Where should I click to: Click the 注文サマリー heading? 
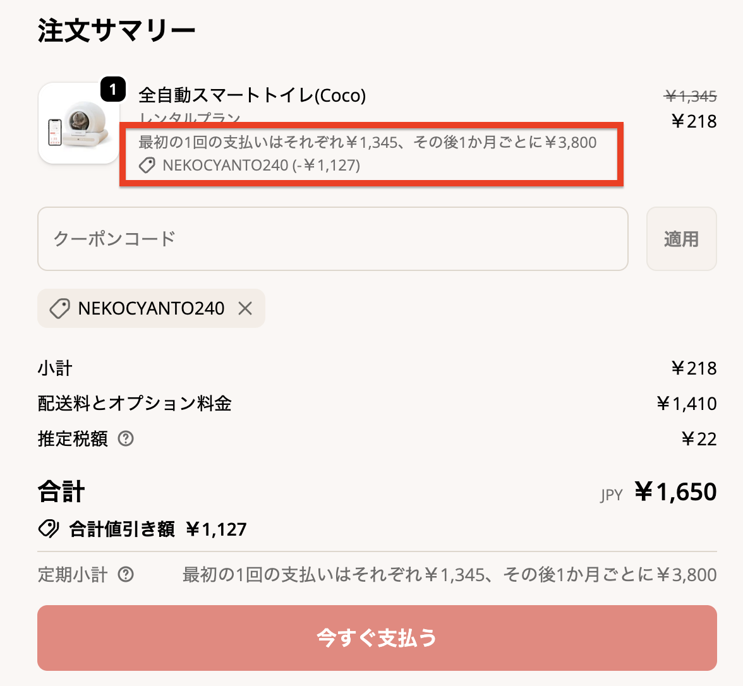[117, 30]
